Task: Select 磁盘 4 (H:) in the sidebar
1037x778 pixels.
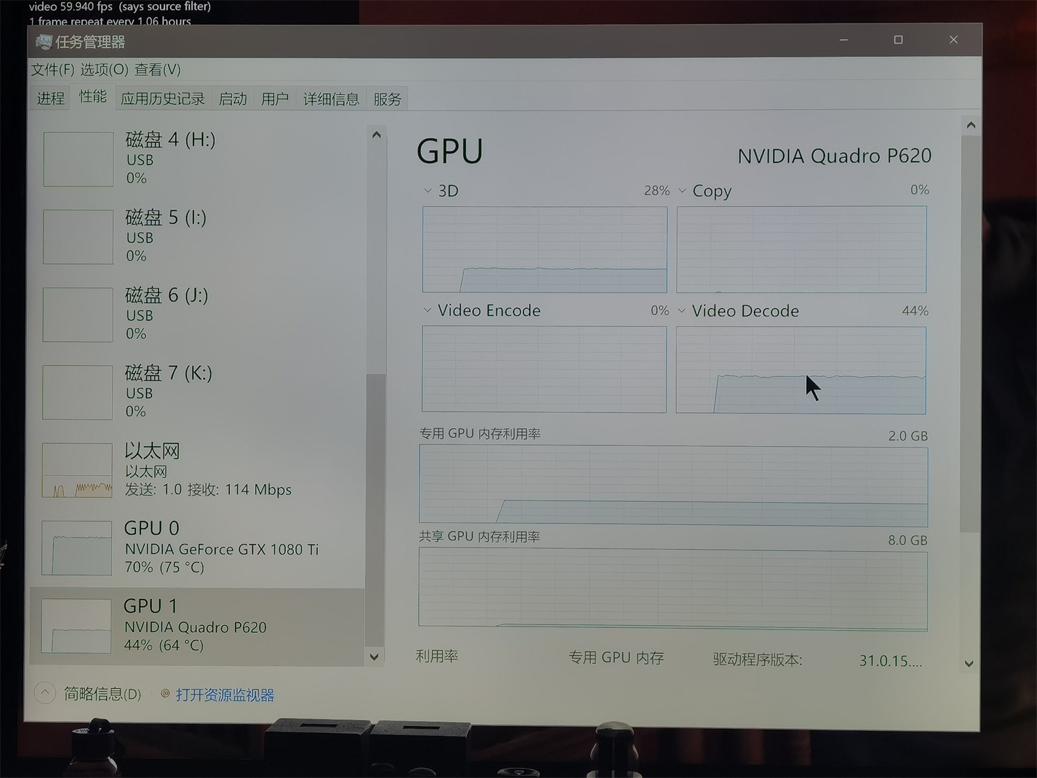Action: coord(197,159)
